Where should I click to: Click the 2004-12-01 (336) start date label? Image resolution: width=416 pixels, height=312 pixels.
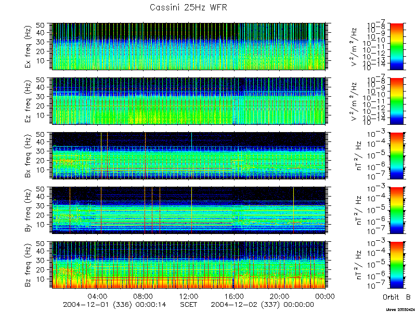[x=97, y=304]
